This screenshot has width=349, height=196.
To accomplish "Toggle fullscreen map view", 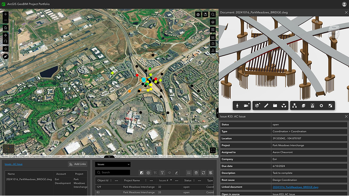I will pos(213,150).
